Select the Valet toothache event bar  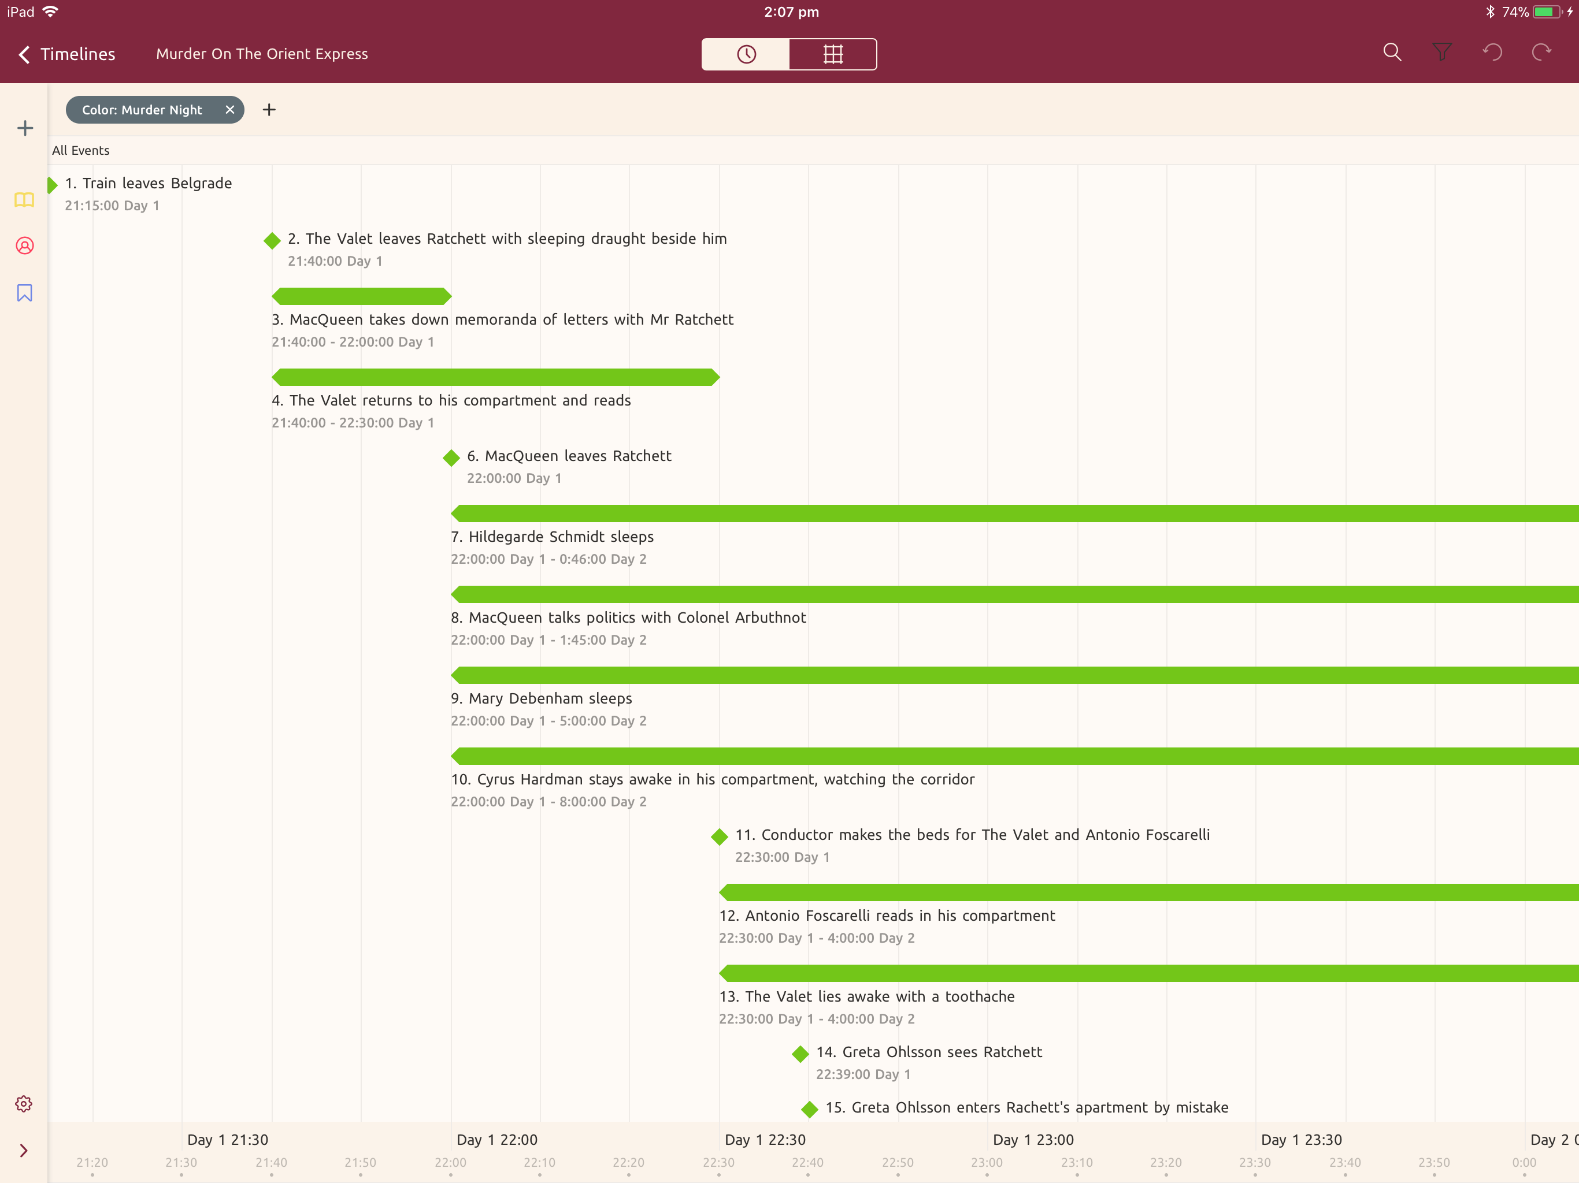point(1148,973)
